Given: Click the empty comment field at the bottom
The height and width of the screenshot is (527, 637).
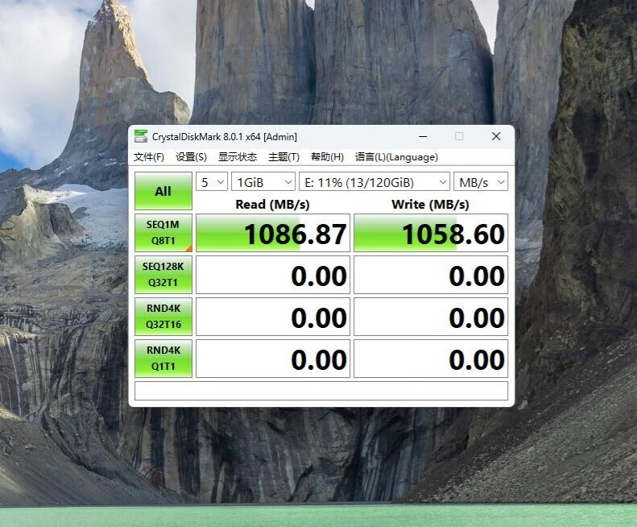Looking at the screenshot, I should [321, 391].
